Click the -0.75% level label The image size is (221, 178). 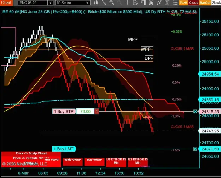[x=176, y=100]
